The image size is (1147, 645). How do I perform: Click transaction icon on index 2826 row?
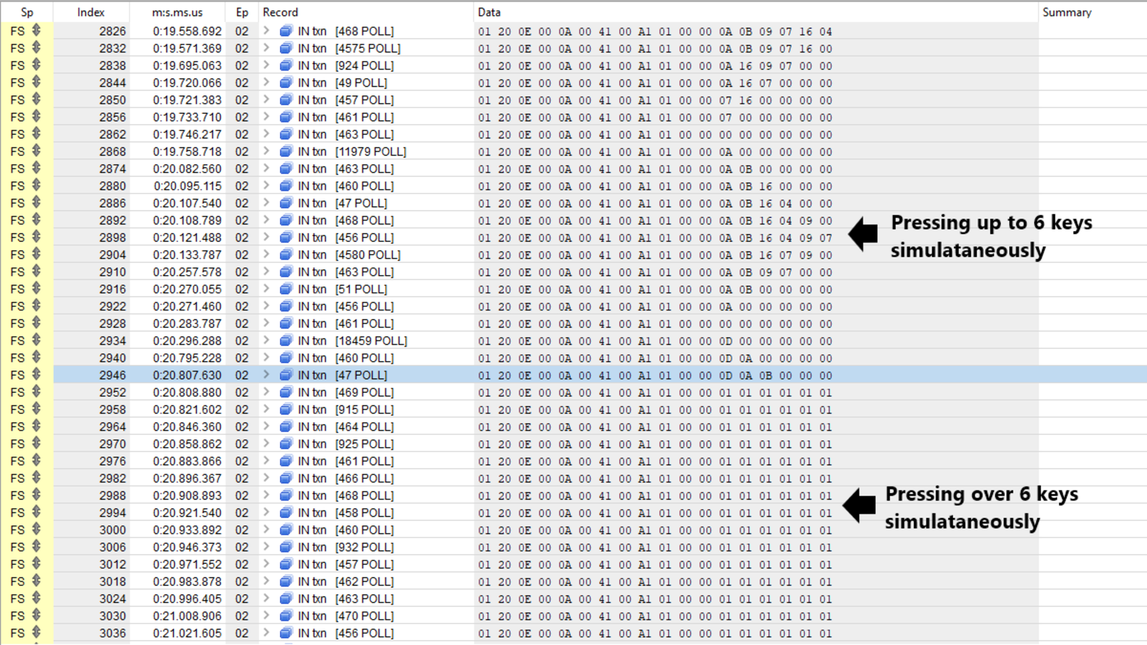(286, 31)
